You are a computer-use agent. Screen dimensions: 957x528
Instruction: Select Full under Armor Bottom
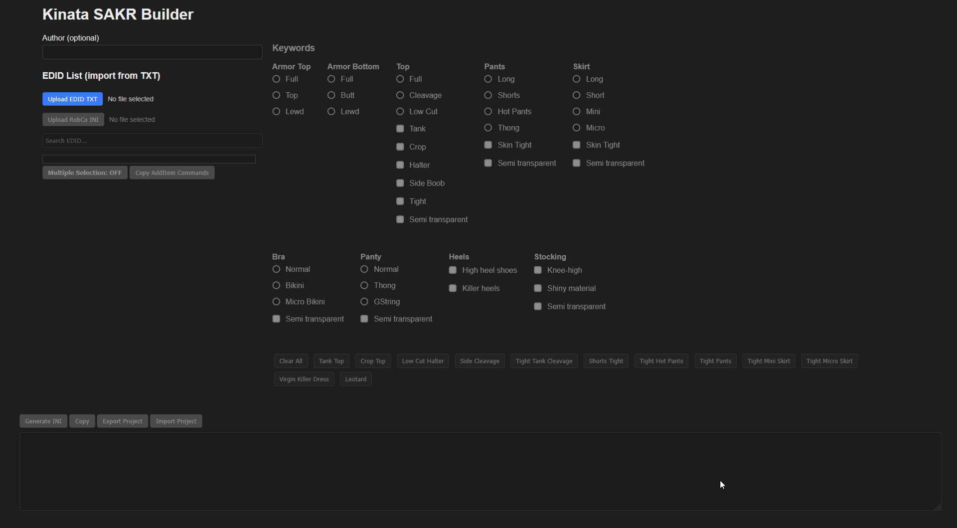[331, 79]
